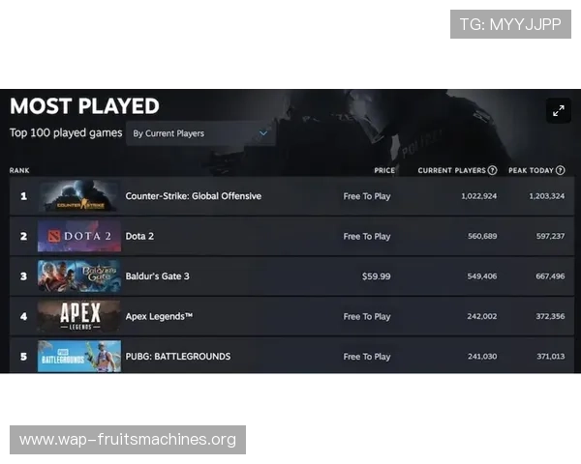The image size is (581, 464).
Task: Click the dropdown chevron arrow
Action: tap(262, 133)
